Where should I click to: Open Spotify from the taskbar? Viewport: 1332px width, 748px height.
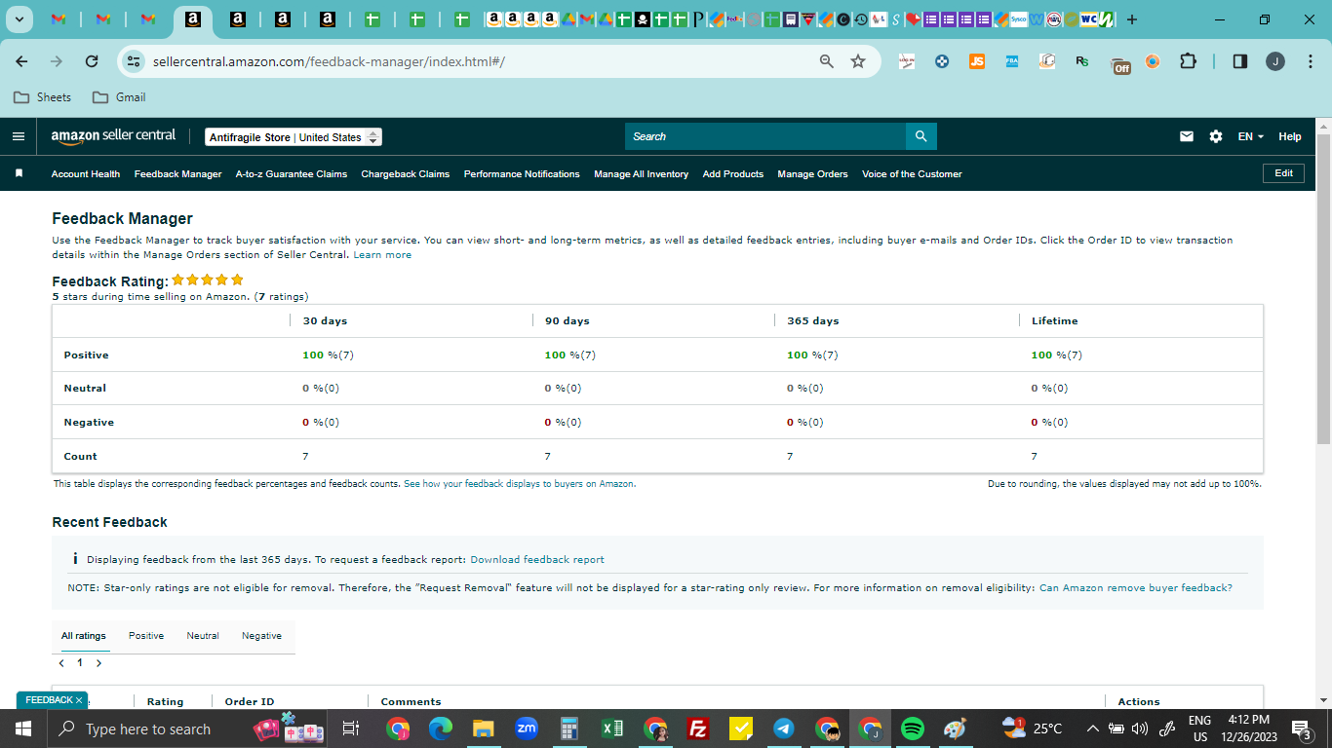pyautogui.click(x=913, y=729)
